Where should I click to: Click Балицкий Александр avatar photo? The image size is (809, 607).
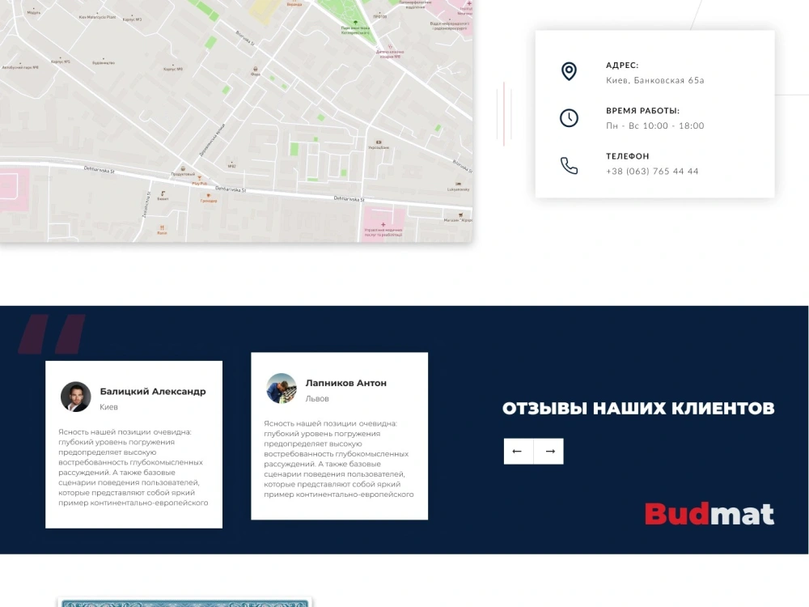[76, 397]
